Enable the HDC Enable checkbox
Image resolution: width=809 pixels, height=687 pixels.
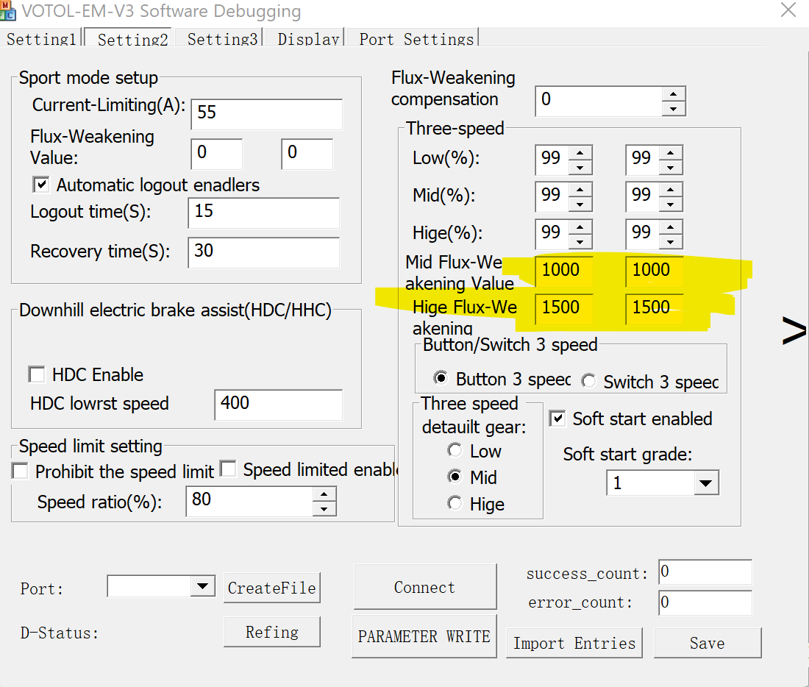(37, 375)
